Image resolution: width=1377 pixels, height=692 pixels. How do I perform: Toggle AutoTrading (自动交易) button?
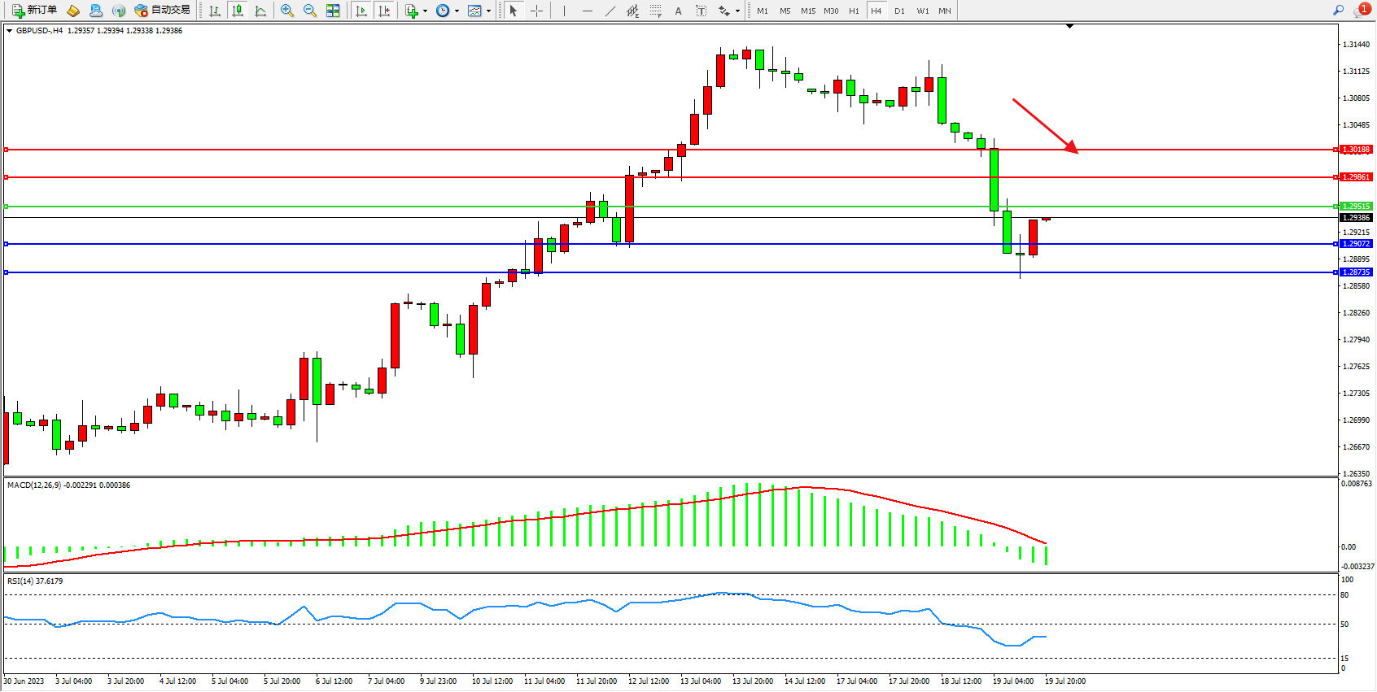pos(163,11)
